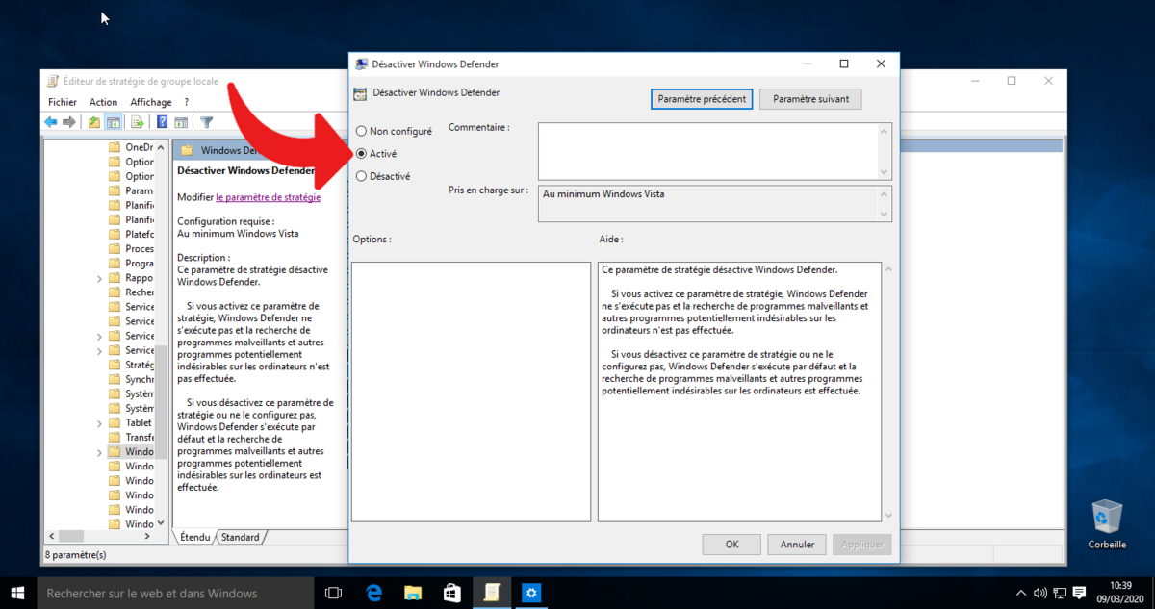This screenshot has width=1155, height=609.
Task: Open the Fichier menu
Action: click(x=63, y=102)
